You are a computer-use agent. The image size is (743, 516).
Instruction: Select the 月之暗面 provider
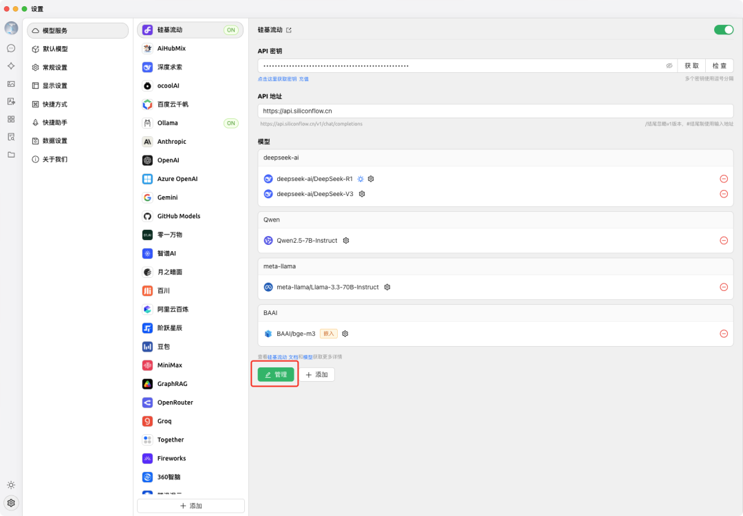191,272
